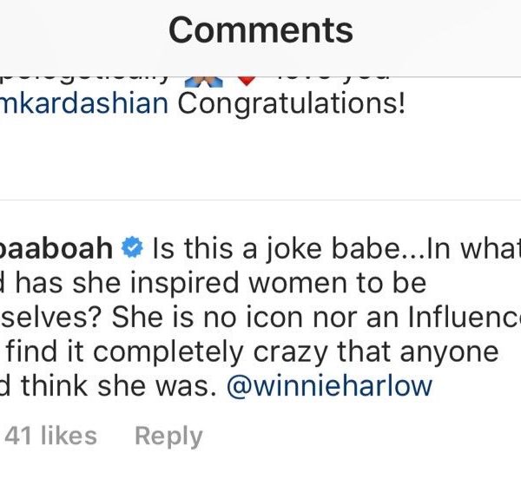Click the phrase "She is no icon"
521x479 pixels.
tap(207, 318)
